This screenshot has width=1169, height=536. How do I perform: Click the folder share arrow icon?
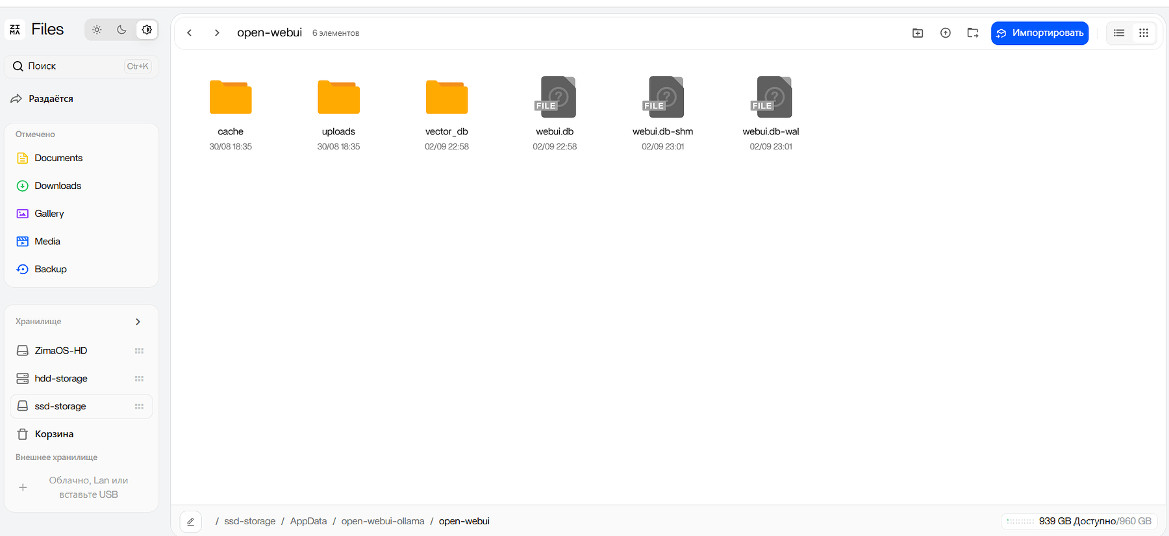(x=973, y=33)
